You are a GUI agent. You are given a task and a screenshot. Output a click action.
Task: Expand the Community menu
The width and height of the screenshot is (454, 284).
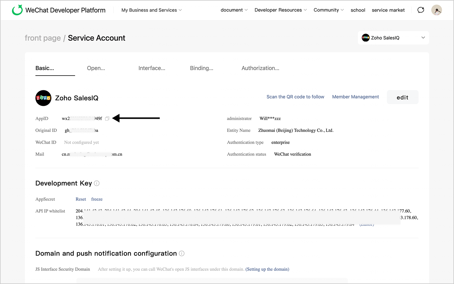click(328, 10)
